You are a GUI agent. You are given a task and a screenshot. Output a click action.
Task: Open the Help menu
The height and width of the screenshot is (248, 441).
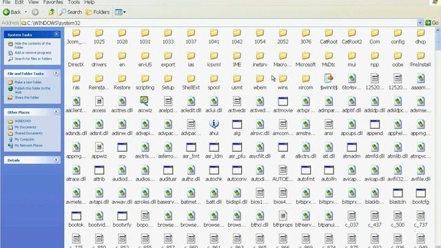(x=90, y=2)
